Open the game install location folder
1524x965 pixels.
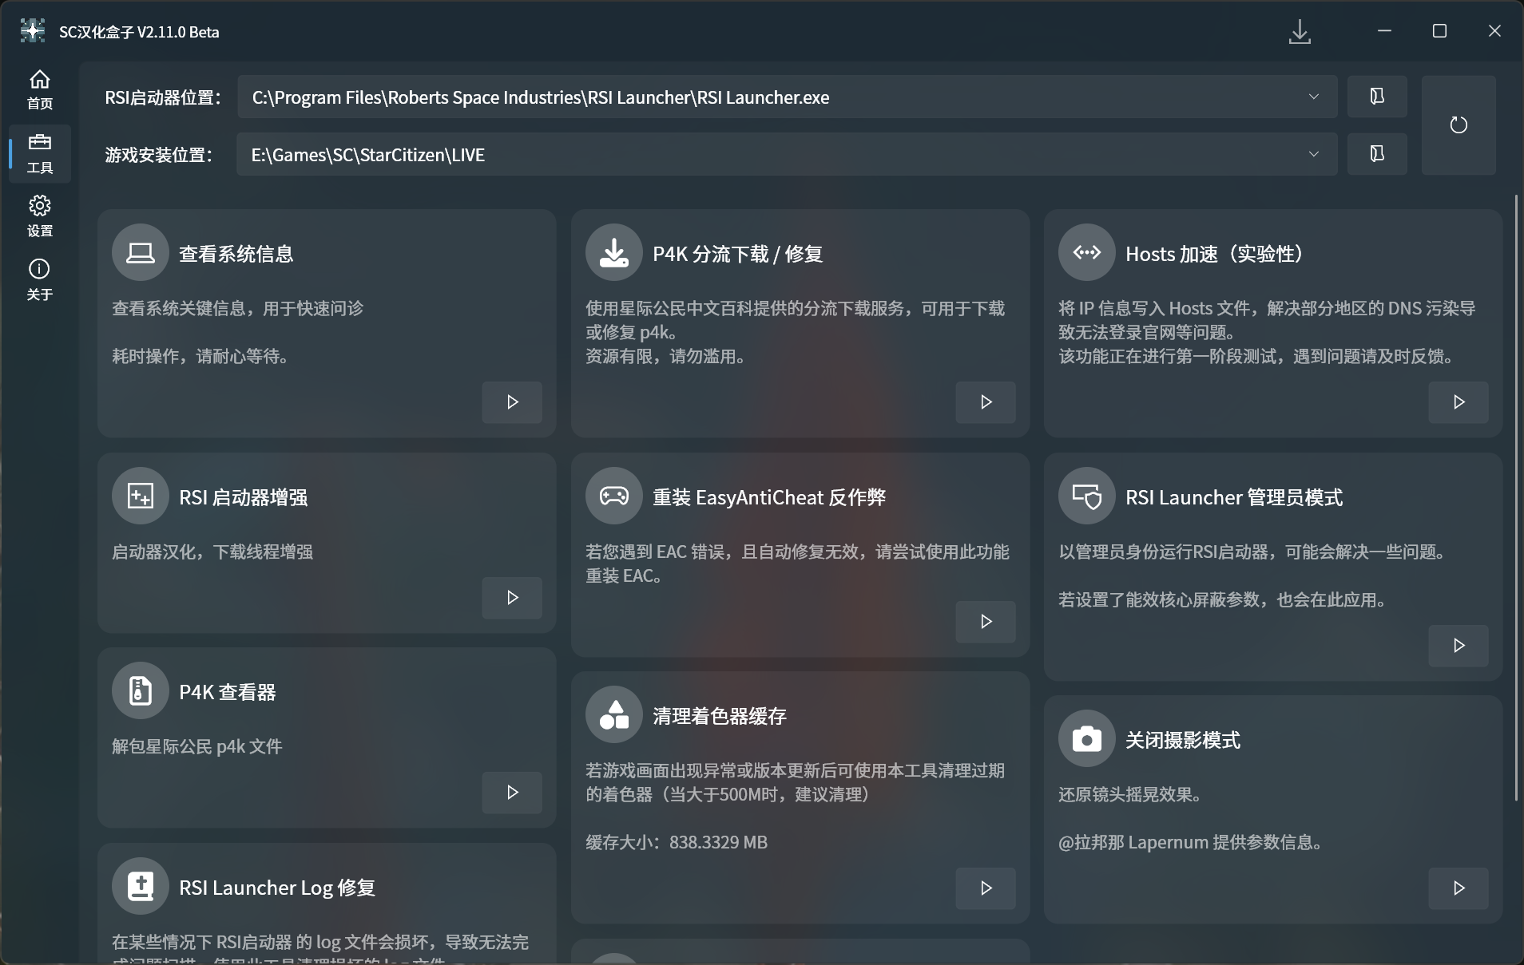coord(1377,154)
